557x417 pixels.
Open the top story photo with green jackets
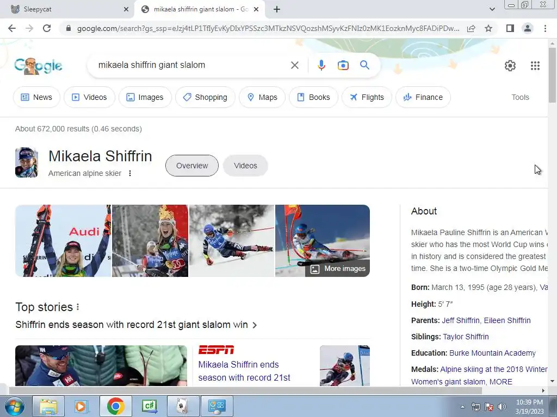point(101,365)
